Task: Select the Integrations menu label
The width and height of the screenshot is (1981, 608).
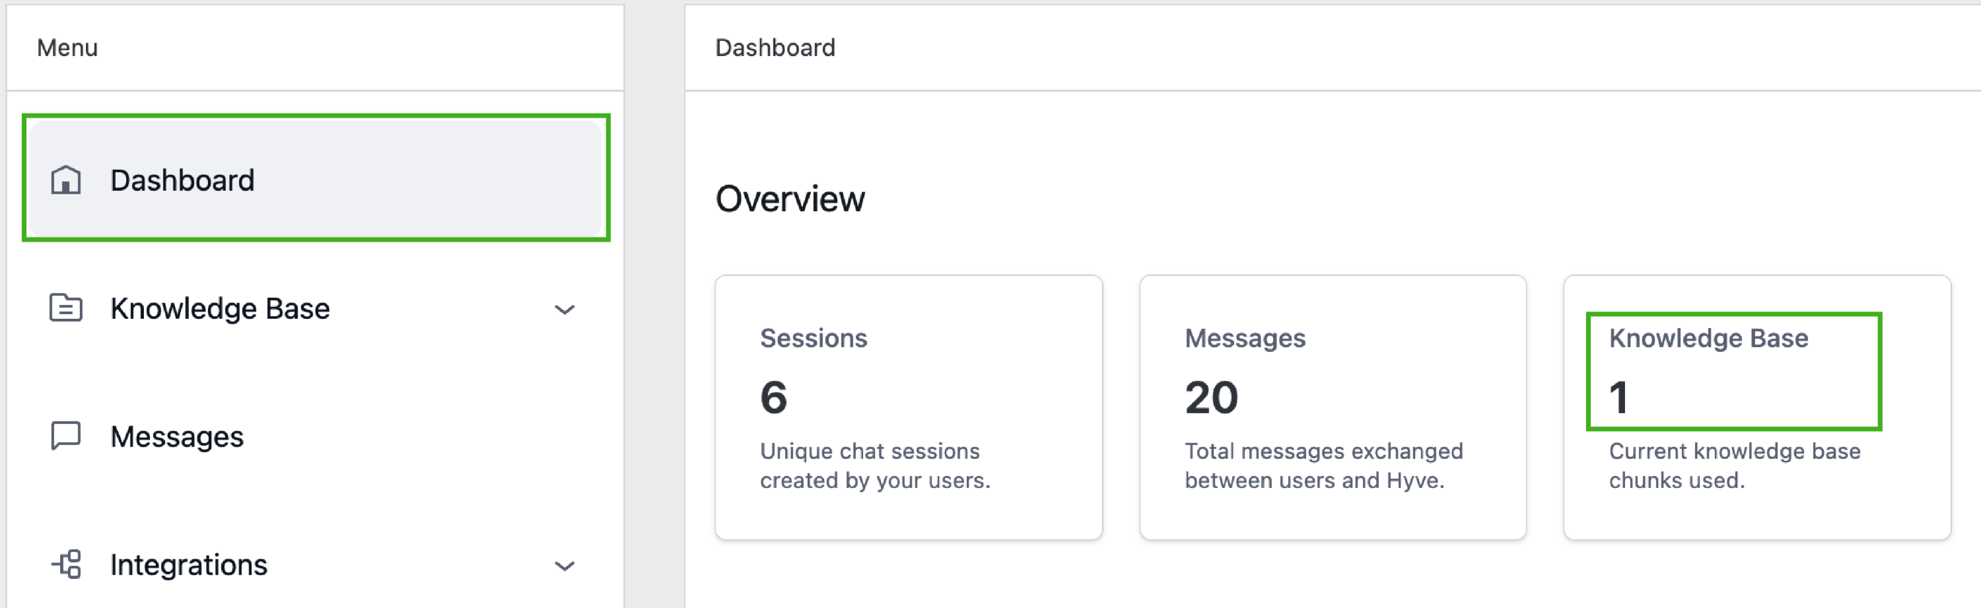Action: [188, 565]
